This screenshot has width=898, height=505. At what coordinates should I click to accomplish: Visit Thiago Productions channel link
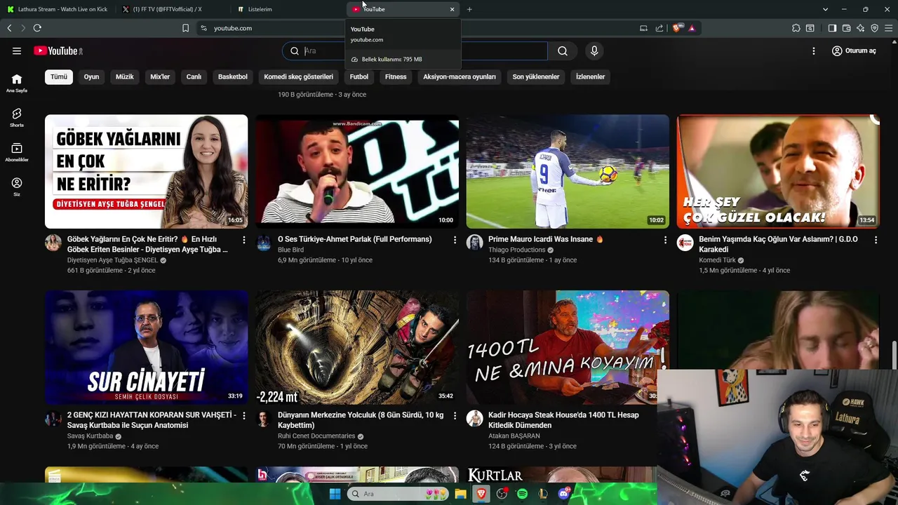pyautogui.click(x=517, y=250)
